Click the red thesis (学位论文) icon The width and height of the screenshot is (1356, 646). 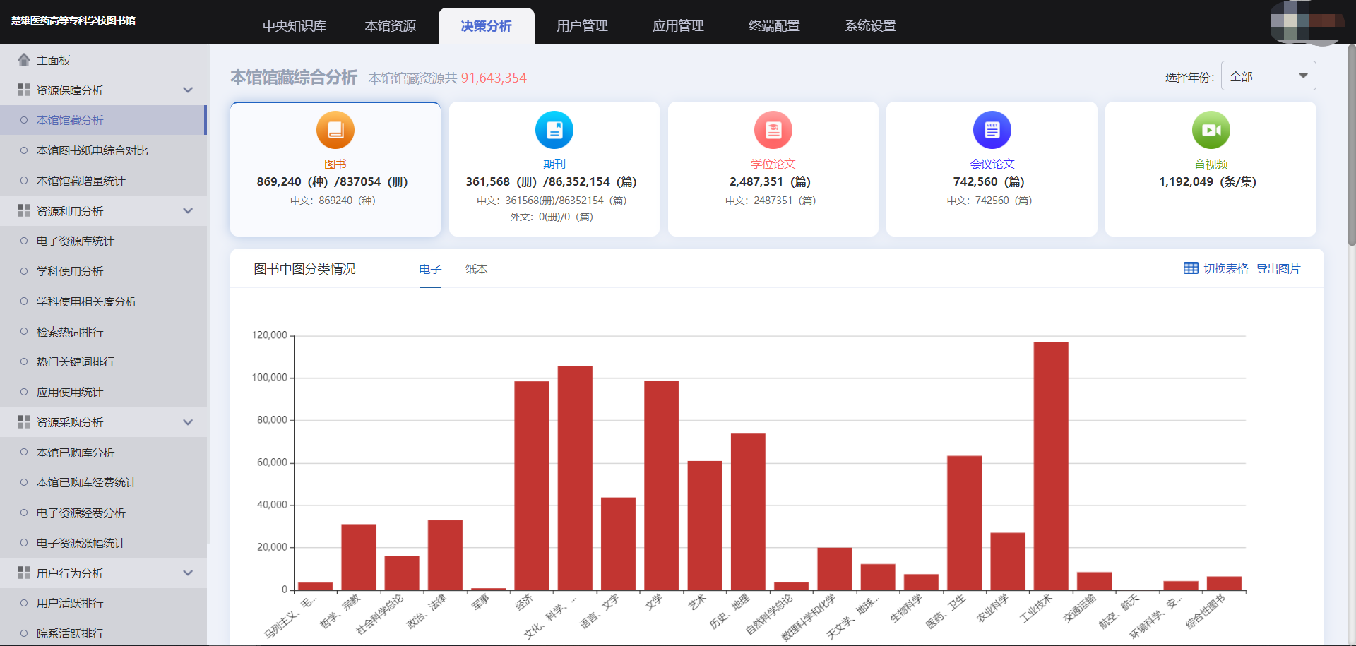(773, 130)
